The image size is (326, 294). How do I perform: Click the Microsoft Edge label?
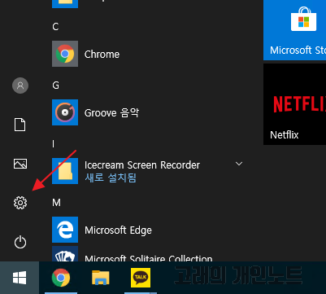tap(118, 230)
